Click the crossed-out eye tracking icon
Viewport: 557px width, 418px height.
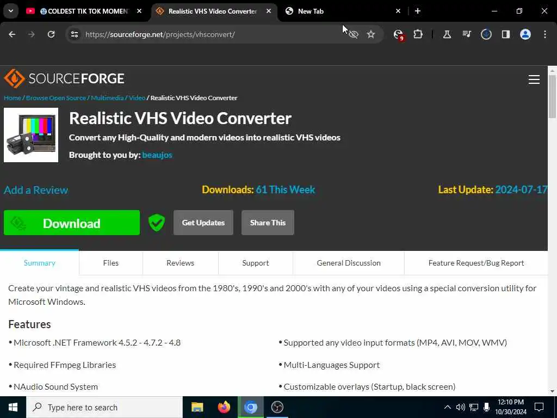354,34
